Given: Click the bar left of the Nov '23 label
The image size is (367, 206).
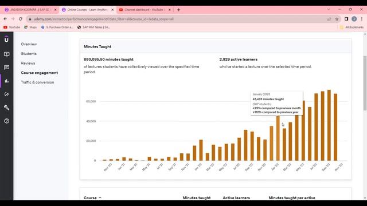Looking at the screenshot, I should pos(335,127).
